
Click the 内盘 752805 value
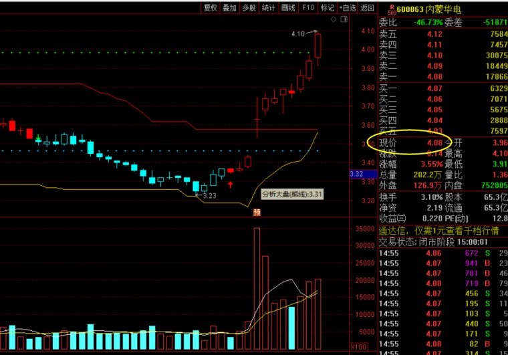click(x=495, y=186)
